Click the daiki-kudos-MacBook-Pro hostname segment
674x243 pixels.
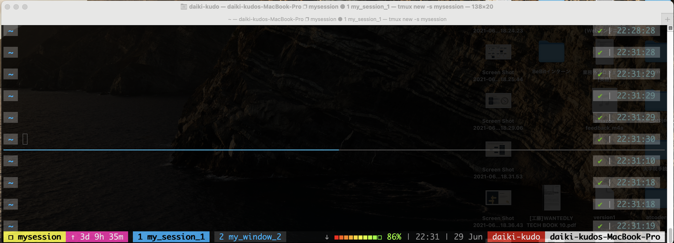tap(605, 237)
